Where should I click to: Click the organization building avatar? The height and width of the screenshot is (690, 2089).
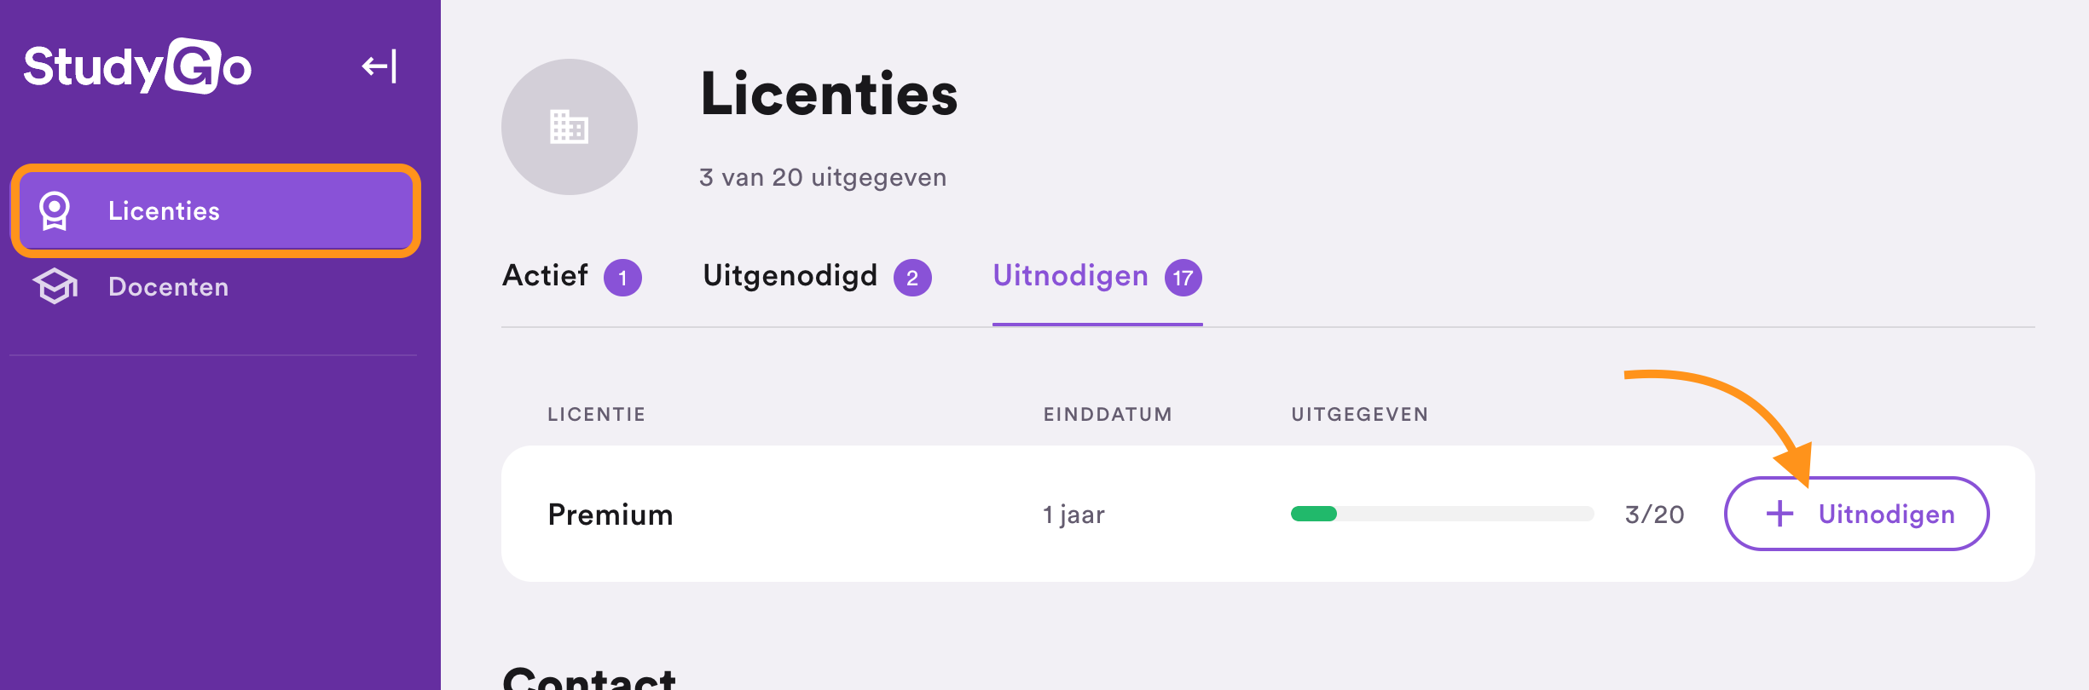(x=570, y=127)
